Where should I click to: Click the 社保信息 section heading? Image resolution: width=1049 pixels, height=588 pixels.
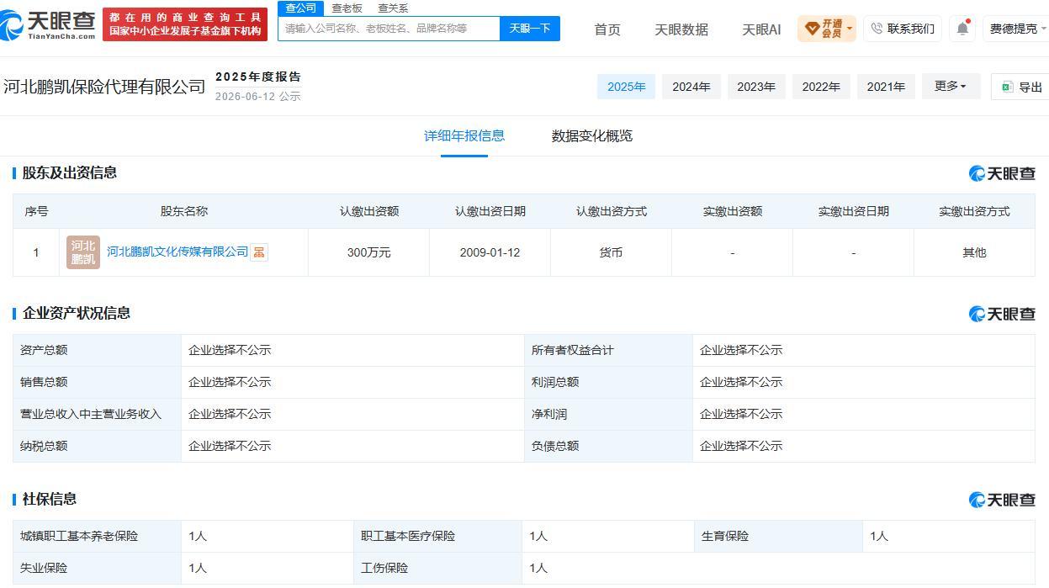[x=49, y=499]
